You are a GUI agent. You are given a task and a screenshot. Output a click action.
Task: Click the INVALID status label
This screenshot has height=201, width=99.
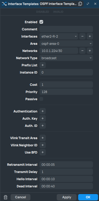click(x=58, y=12)
